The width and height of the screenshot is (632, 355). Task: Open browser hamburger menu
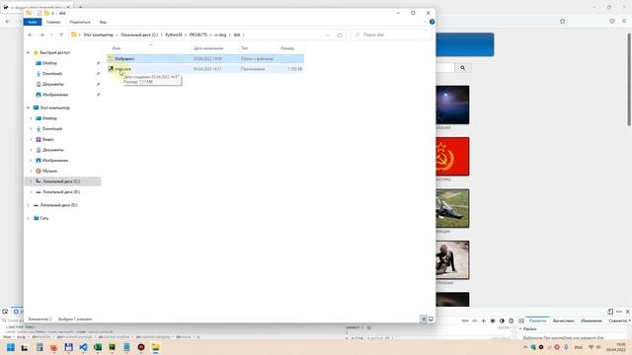point(624,21)
